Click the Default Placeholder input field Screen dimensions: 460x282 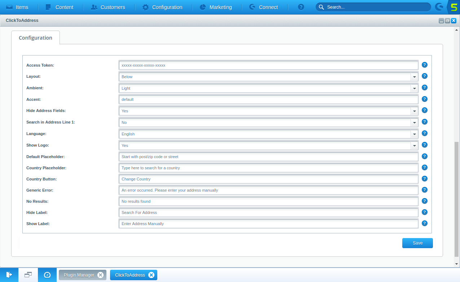click(x=268, y=157)
